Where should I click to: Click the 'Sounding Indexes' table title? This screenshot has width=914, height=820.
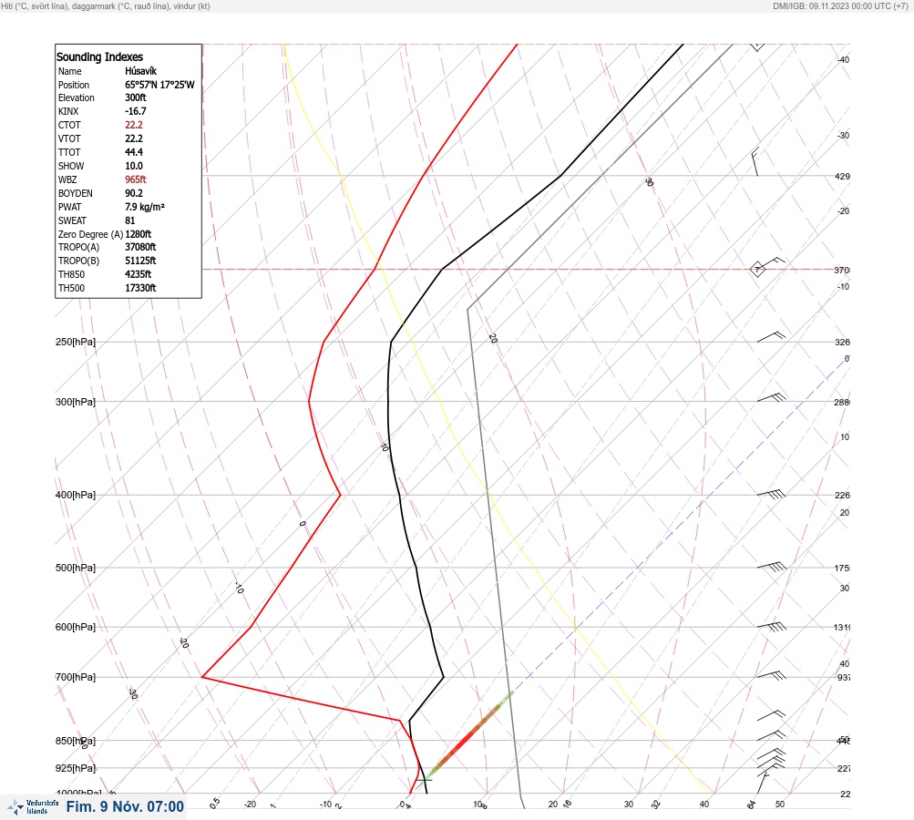click(x=99, y=56)
